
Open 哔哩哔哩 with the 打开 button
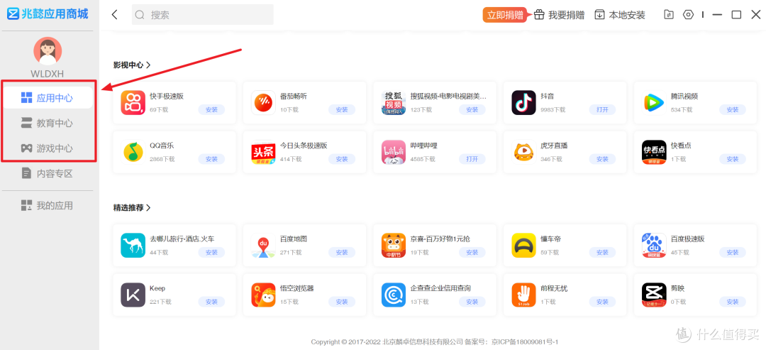pos(472,159)
